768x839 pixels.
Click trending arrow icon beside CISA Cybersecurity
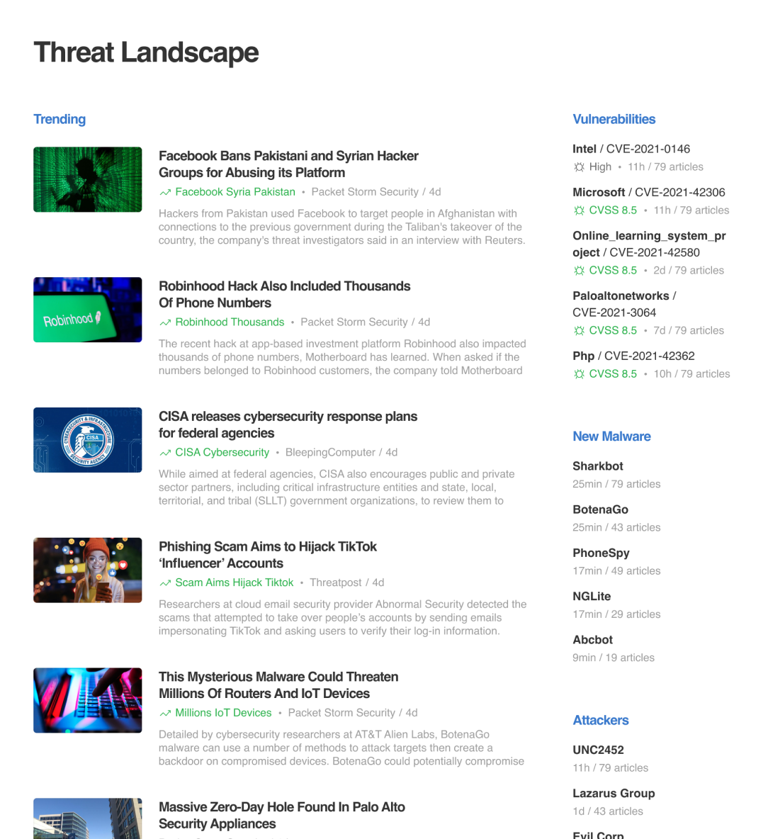point(165,453)
